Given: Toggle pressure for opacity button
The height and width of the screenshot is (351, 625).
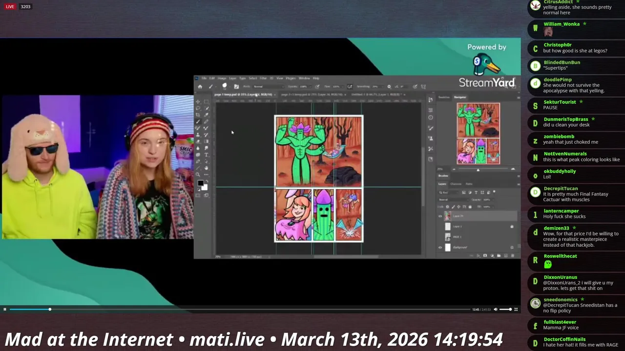Looking at the screenshot, I should (x=317, y=87).
